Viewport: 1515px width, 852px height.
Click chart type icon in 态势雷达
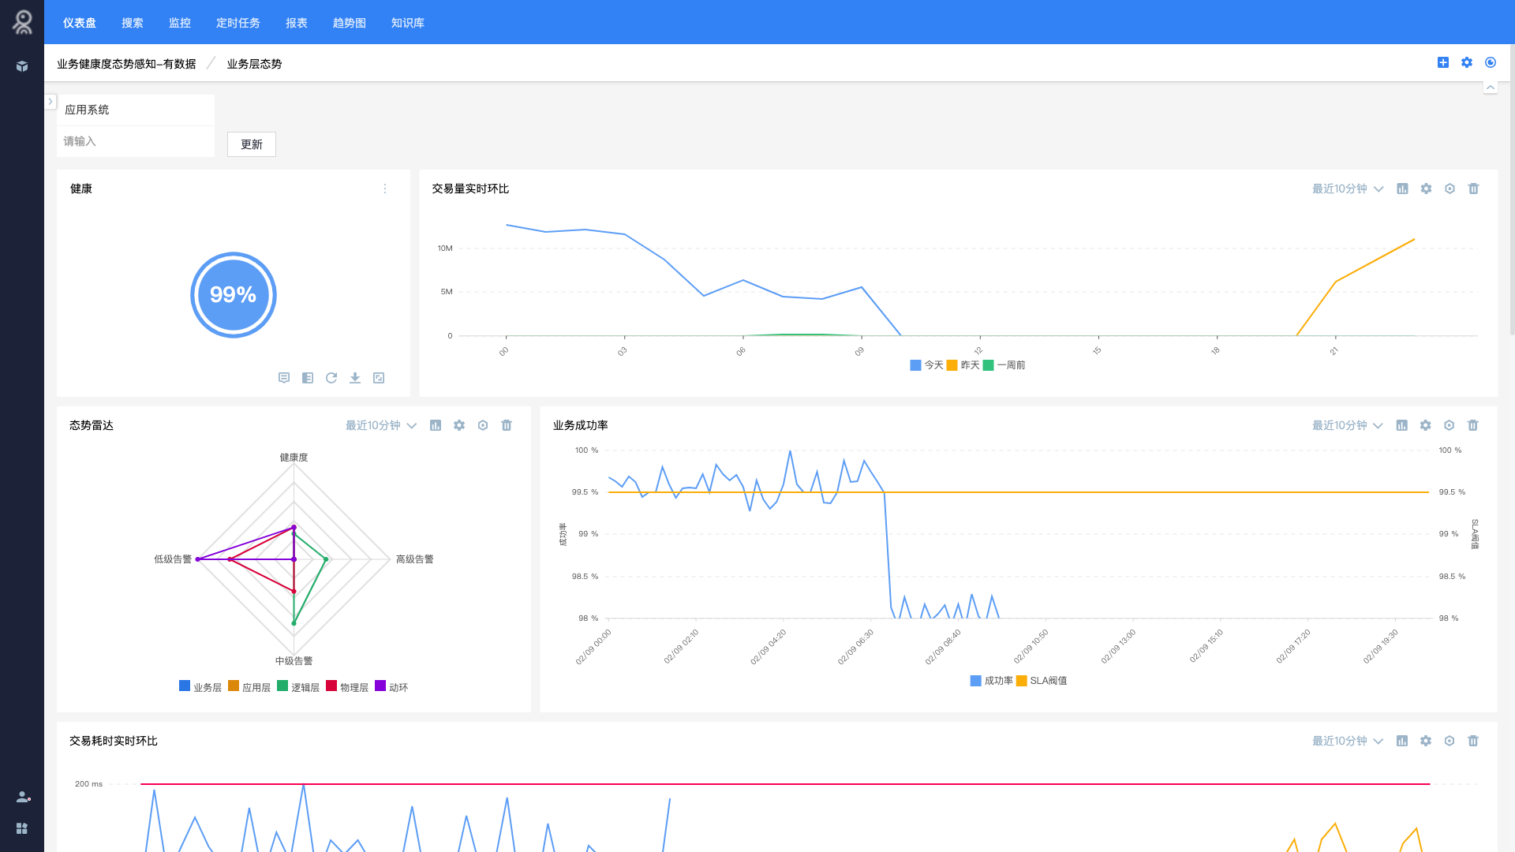point(436,425)
